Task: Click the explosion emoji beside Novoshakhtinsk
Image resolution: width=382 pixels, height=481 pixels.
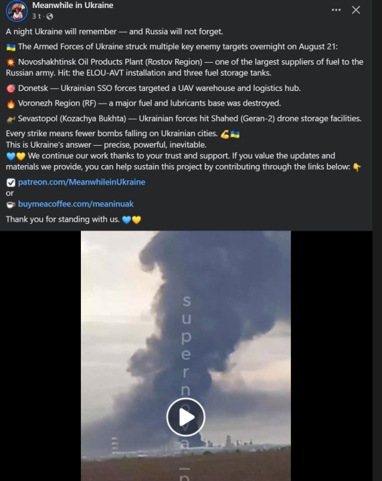Action: [x=11, y=62]
